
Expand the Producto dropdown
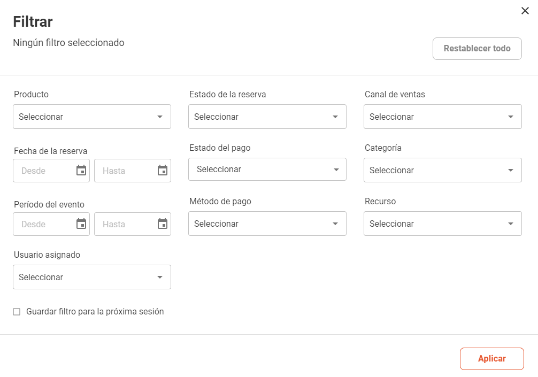click(x=91, y=117)
